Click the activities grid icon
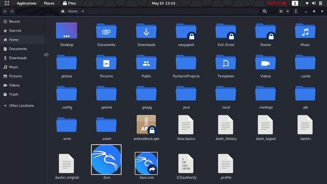 click(x=7, y=3)
